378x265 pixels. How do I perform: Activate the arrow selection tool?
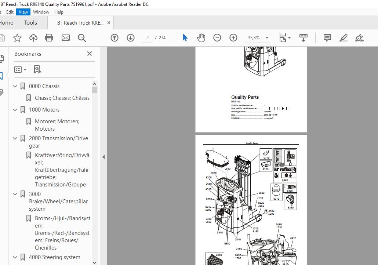coord(185,38)
